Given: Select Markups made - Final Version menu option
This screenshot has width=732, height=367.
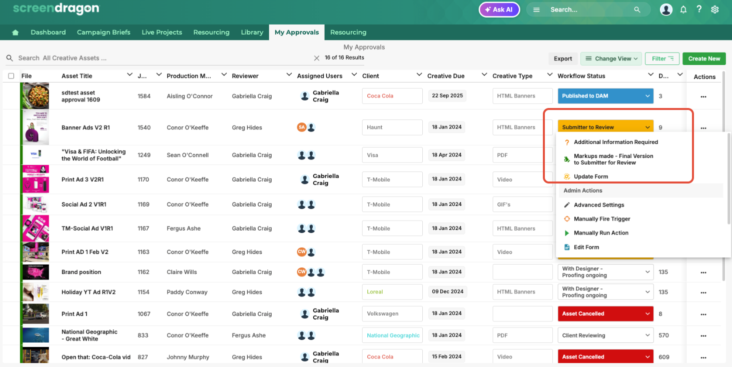Looking at the screenshot, I should tap(613, 159).
